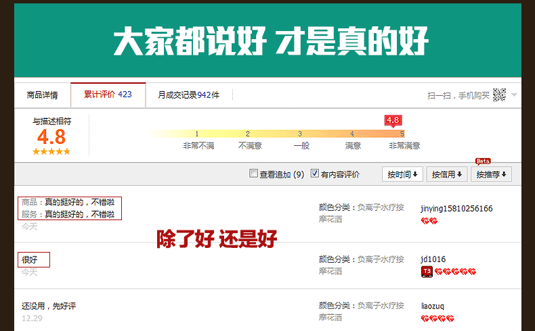
Task: Sort reviews with 按信用 button
Action: [446, 174]
